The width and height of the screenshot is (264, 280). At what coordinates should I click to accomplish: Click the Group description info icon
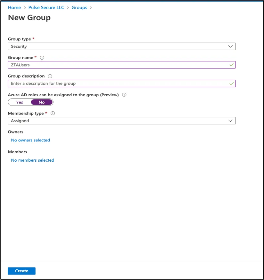coord(50,76)
